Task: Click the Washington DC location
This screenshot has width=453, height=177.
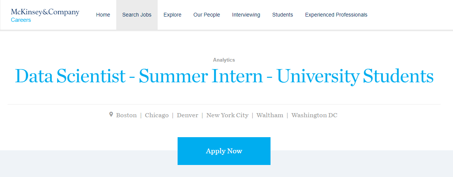Action: 314,115
